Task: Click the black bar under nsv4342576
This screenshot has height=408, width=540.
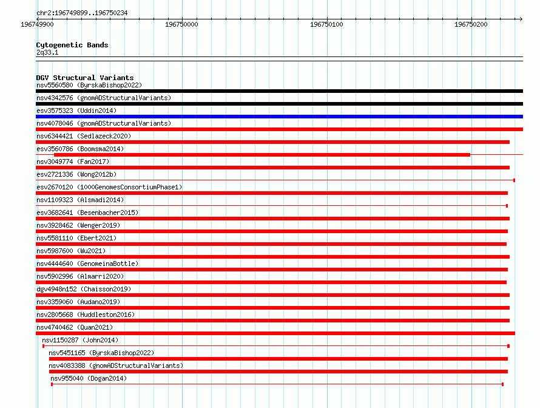Action: 279,104
